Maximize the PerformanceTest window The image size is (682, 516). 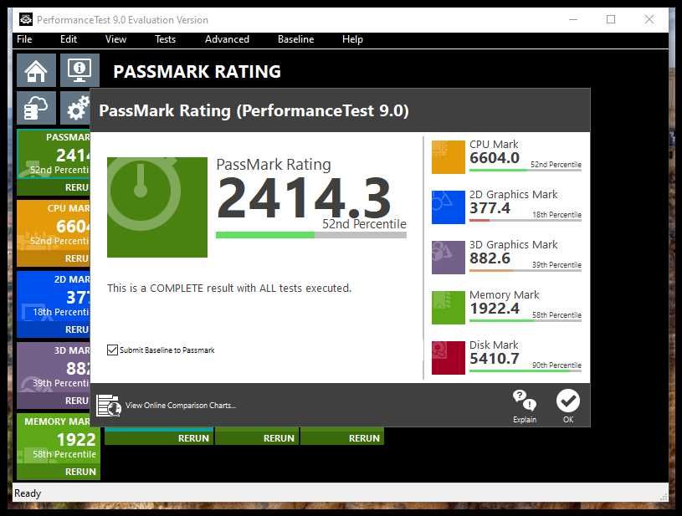[611, 19]
